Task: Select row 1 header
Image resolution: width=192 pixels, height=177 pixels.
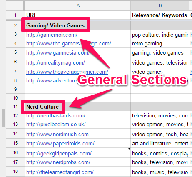Action: [x=15, y=15]
